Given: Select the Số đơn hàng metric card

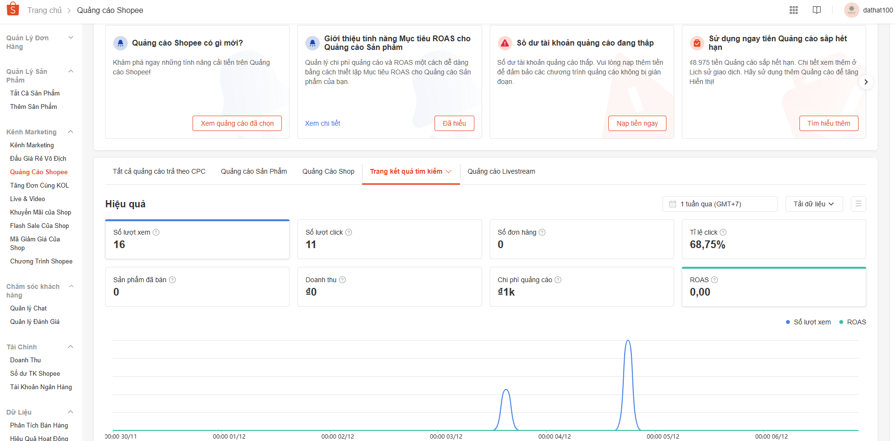Looking at the screenshot, I should tap(582, 239).
